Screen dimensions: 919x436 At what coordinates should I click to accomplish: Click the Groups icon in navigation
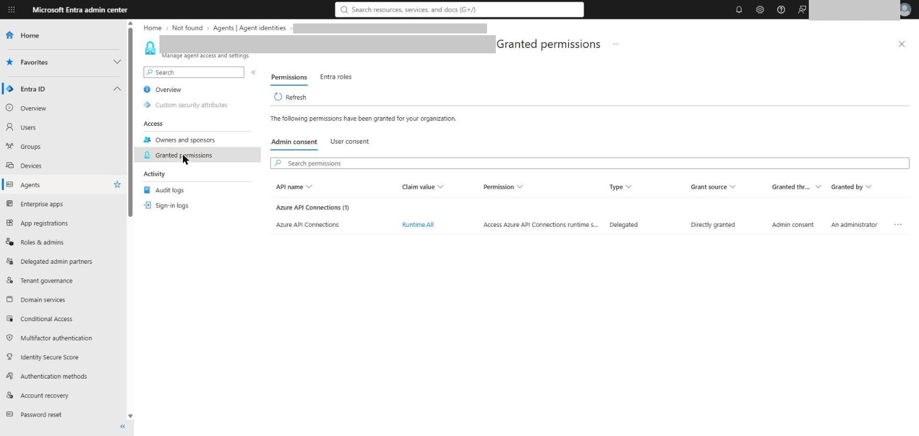point(9,147)
